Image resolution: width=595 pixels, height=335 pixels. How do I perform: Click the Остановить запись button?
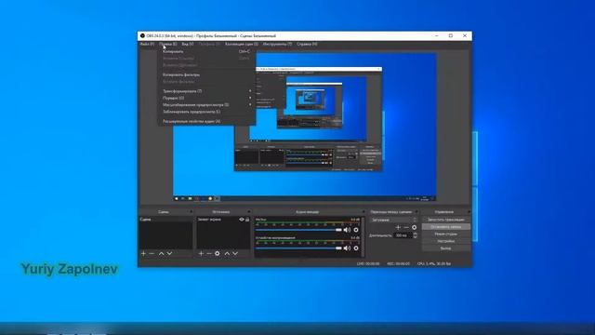(446, 227)
